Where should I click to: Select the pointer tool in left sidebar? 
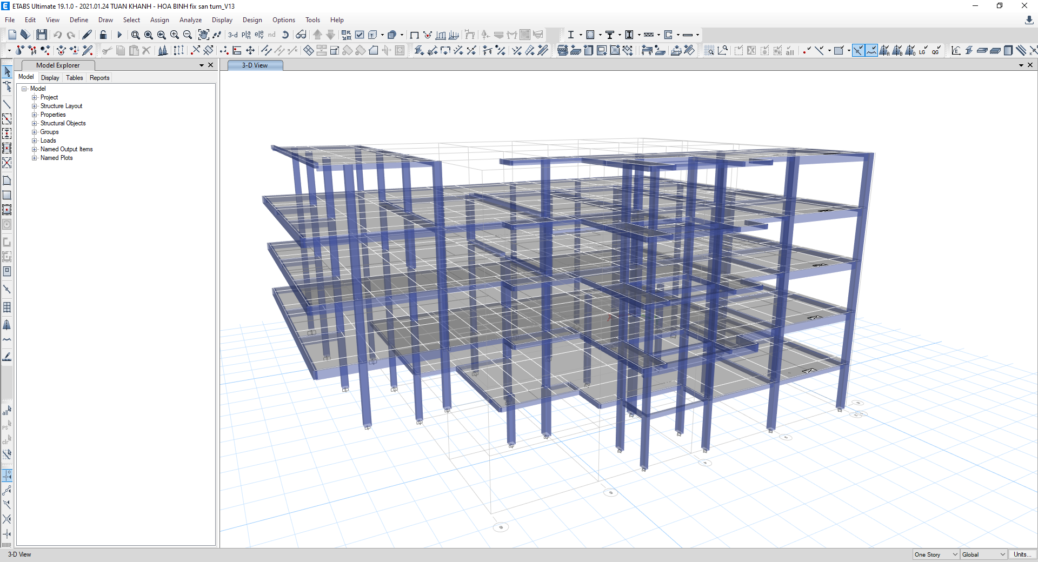tap(7, 71)
